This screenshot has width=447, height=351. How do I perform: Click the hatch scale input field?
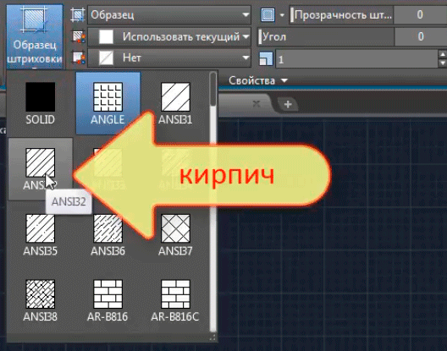(x=357, y=58)
